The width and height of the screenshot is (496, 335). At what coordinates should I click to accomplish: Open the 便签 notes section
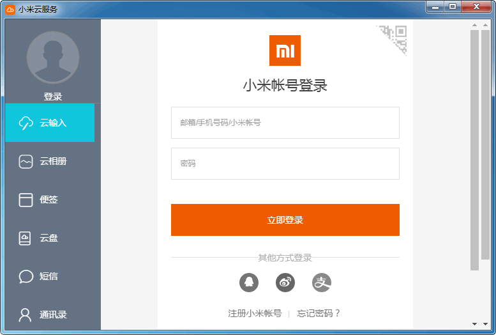[x=50, y=199]
